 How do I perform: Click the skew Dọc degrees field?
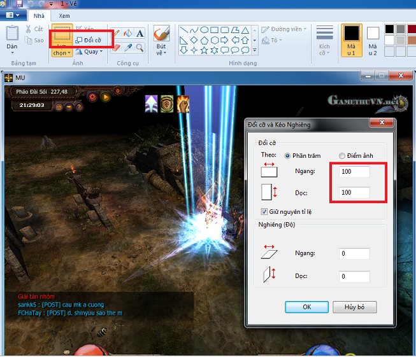[x=354, y=276]
